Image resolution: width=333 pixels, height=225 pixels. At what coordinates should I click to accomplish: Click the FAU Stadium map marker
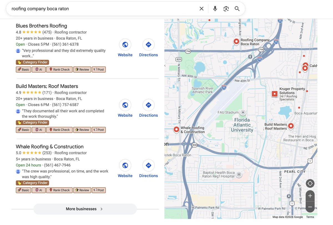point(243,112)
